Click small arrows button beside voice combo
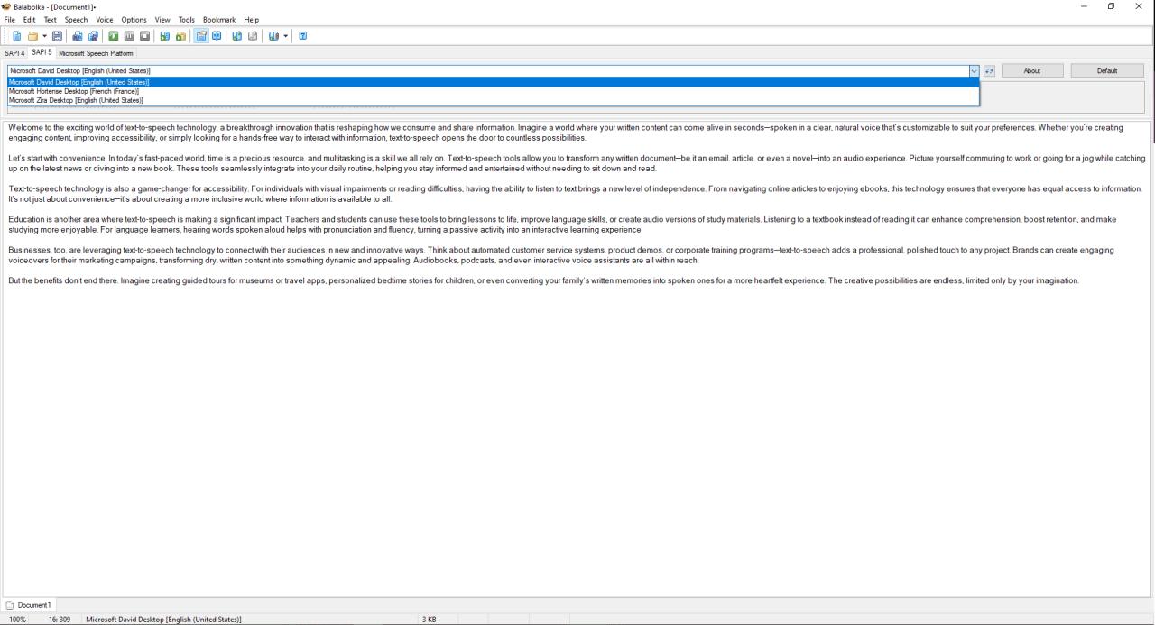Viewport: 1155px width, 625px height. point(989,70)
